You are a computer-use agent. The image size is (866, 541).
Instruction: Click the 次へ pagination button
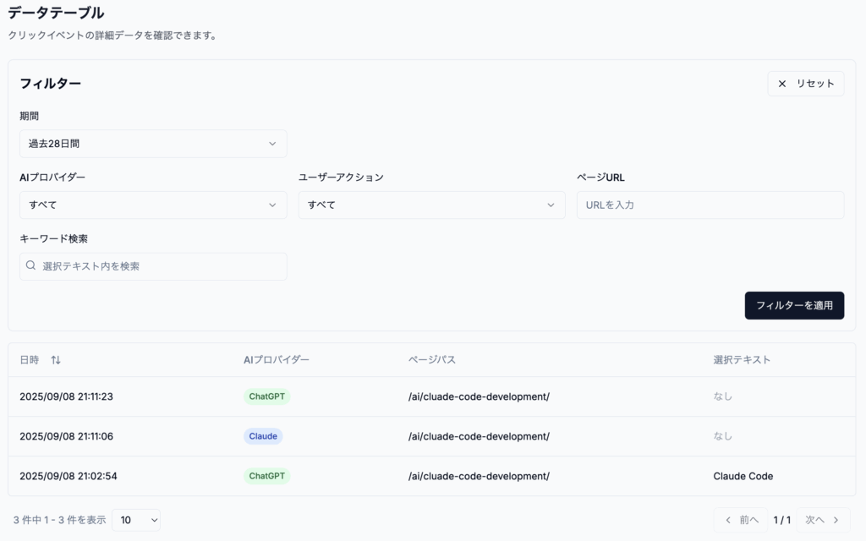coord(823,520)
